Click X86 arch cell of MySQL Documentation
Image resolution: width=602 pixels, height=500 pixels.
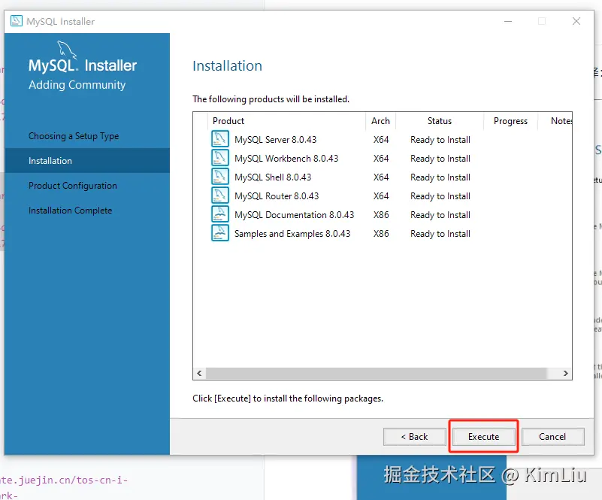(381, 215)
